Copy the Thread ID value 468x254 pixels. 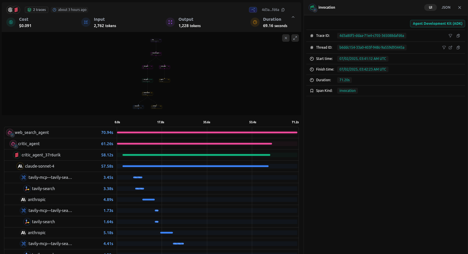click(x=458, y=48)
